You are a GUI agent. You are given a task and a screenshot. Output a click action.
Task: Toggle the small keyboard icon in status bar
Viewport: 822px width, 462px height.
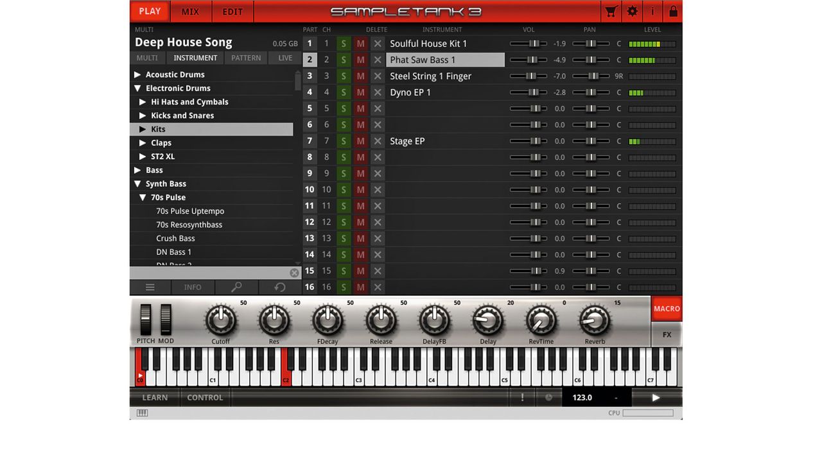pyautogui.click(x=143, y=413)
